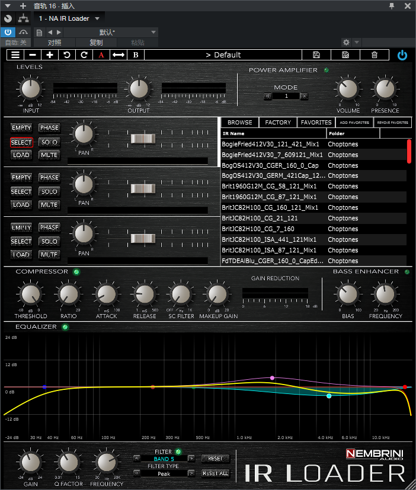
Task: Click the EQ RESET ALL button
Action: (x=215, y=473)
